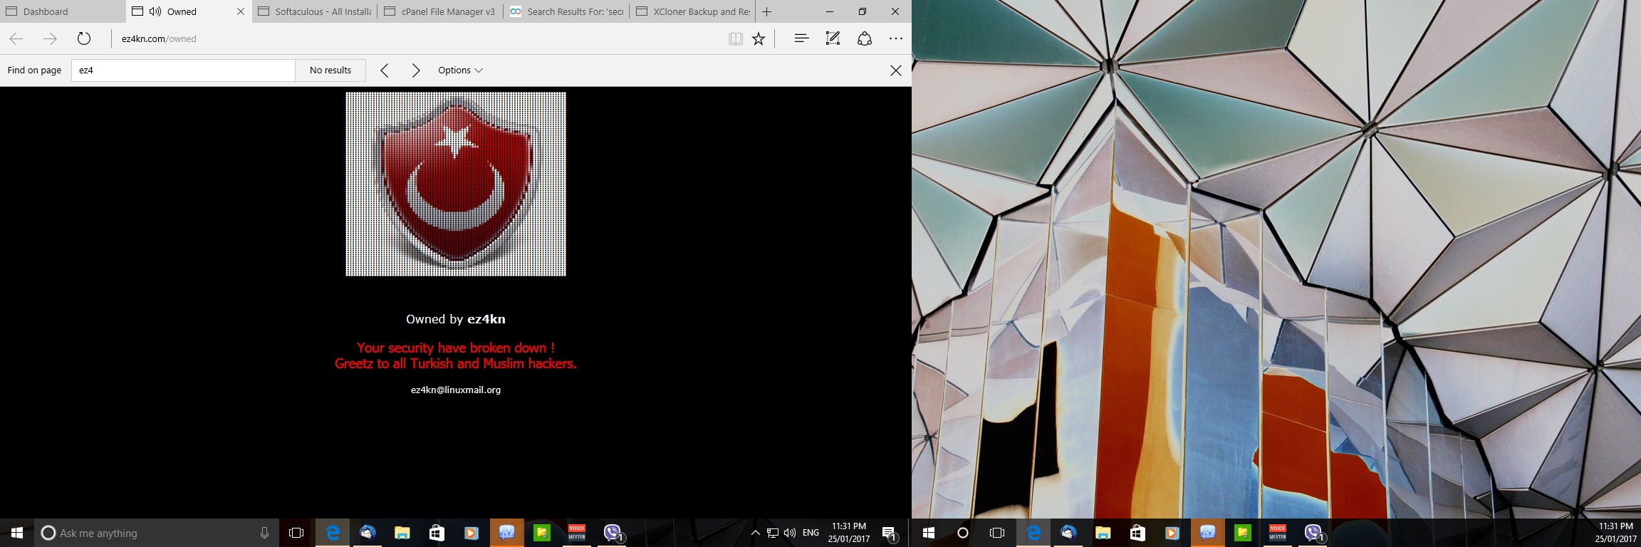Open Thunderbird from the left monitor taskbar
This screenshot has width=1641, height=547.
[368, 533]
